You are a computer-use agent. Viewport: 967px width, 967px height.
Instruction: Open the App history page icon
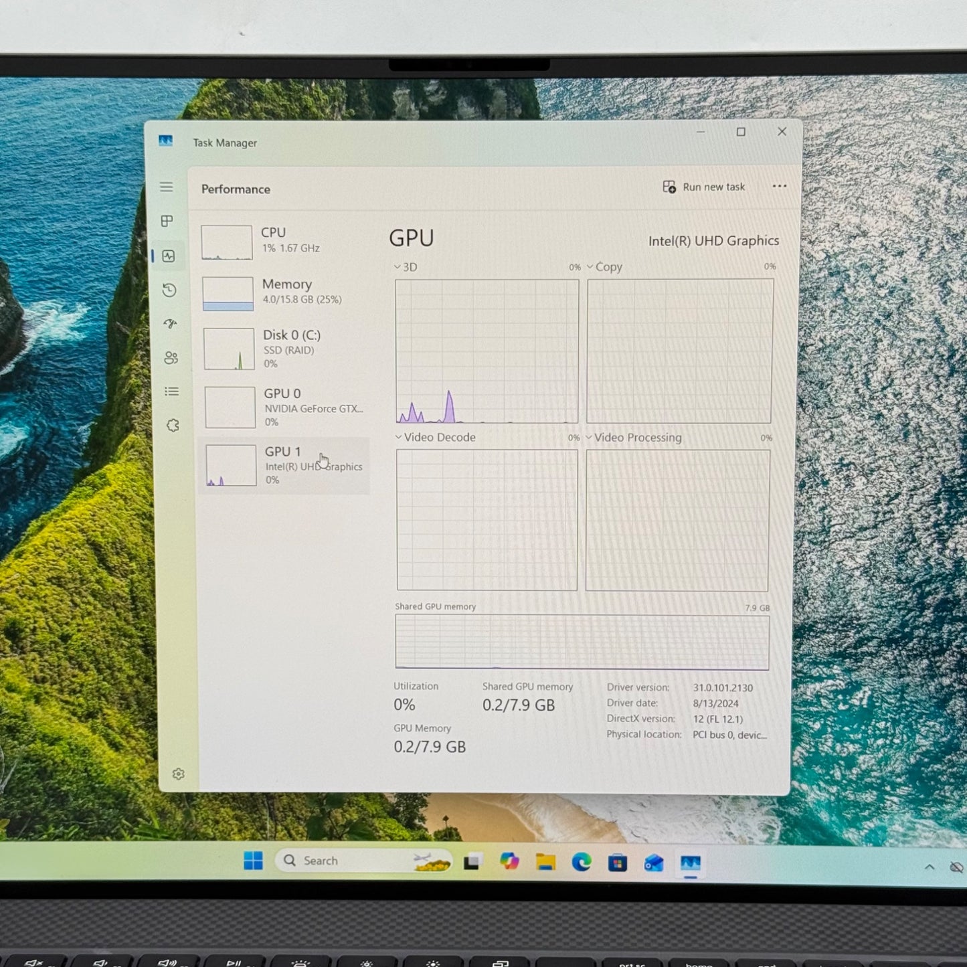(169, 290)
